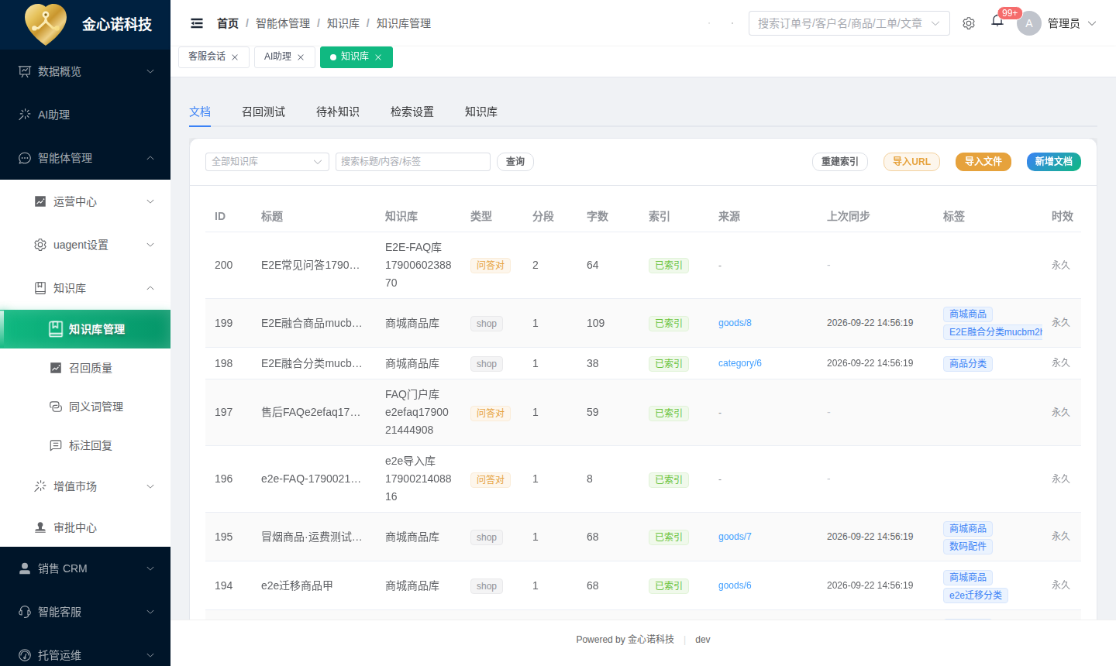Expand the 增值市场 submenu
Image resolution: width=1116 pixels, height=666 pixels.
point(85,486)
